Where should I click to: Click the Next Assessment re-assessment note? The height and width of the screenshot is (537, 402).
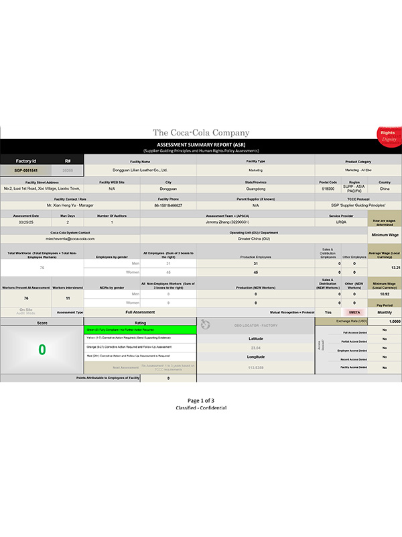(168, 367)
